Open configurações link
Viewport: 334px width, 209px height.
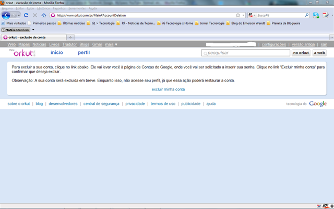(x=273, y=44)
